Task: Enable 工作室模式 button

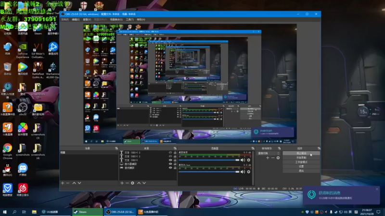Action: tap(301, 162)
